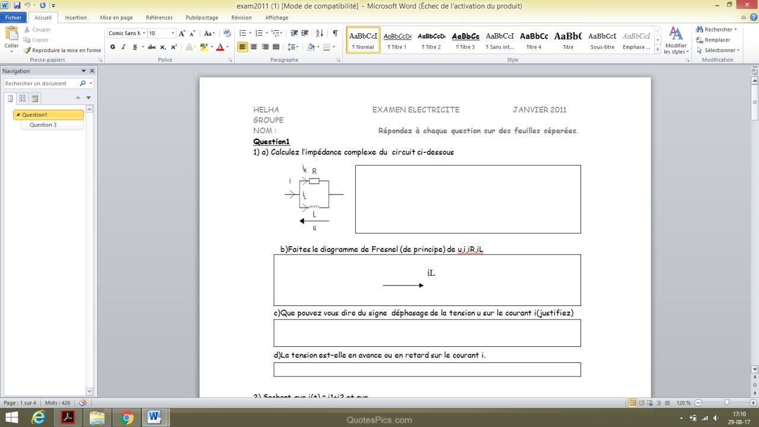Apply the Titre 1 style
The height and width of the screenshot is (427, 759).
[397, 40]
